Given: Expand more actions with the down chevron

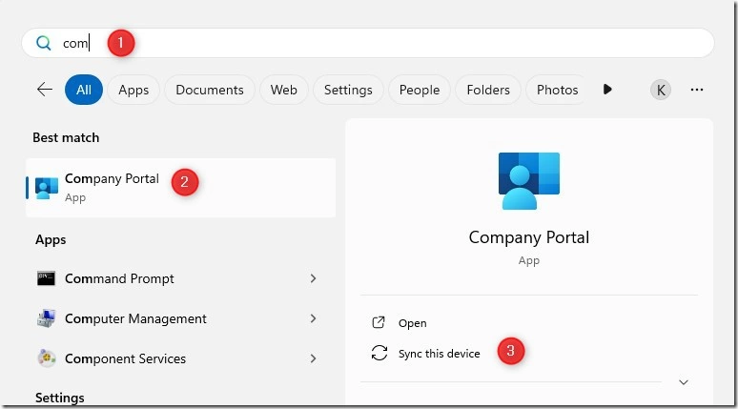Looking at the screenshot, I should pos(684,382).
